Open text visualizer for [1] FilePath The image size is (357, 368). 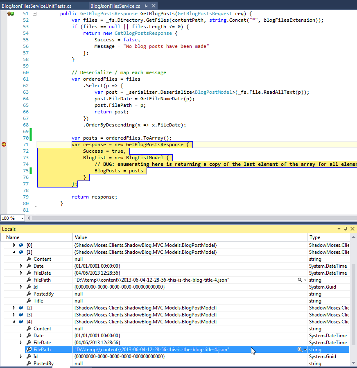click(x=300, y=280)
